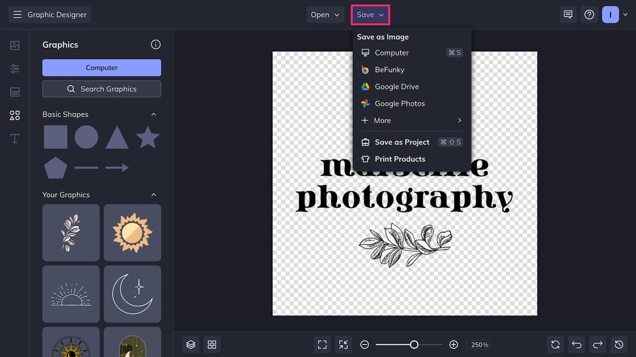Click the Graphic Designer title label

point(57,15)
